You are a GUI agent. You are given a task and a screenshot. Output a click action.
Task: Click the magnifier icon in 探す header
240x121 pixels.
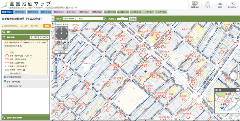(4, 32)
